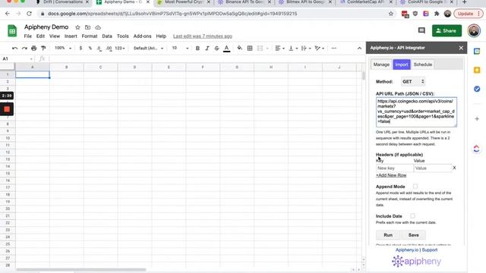Open the text color picker
Viewport: 486px width, 273px height.
pyautogui.click(x=226, y=49)
